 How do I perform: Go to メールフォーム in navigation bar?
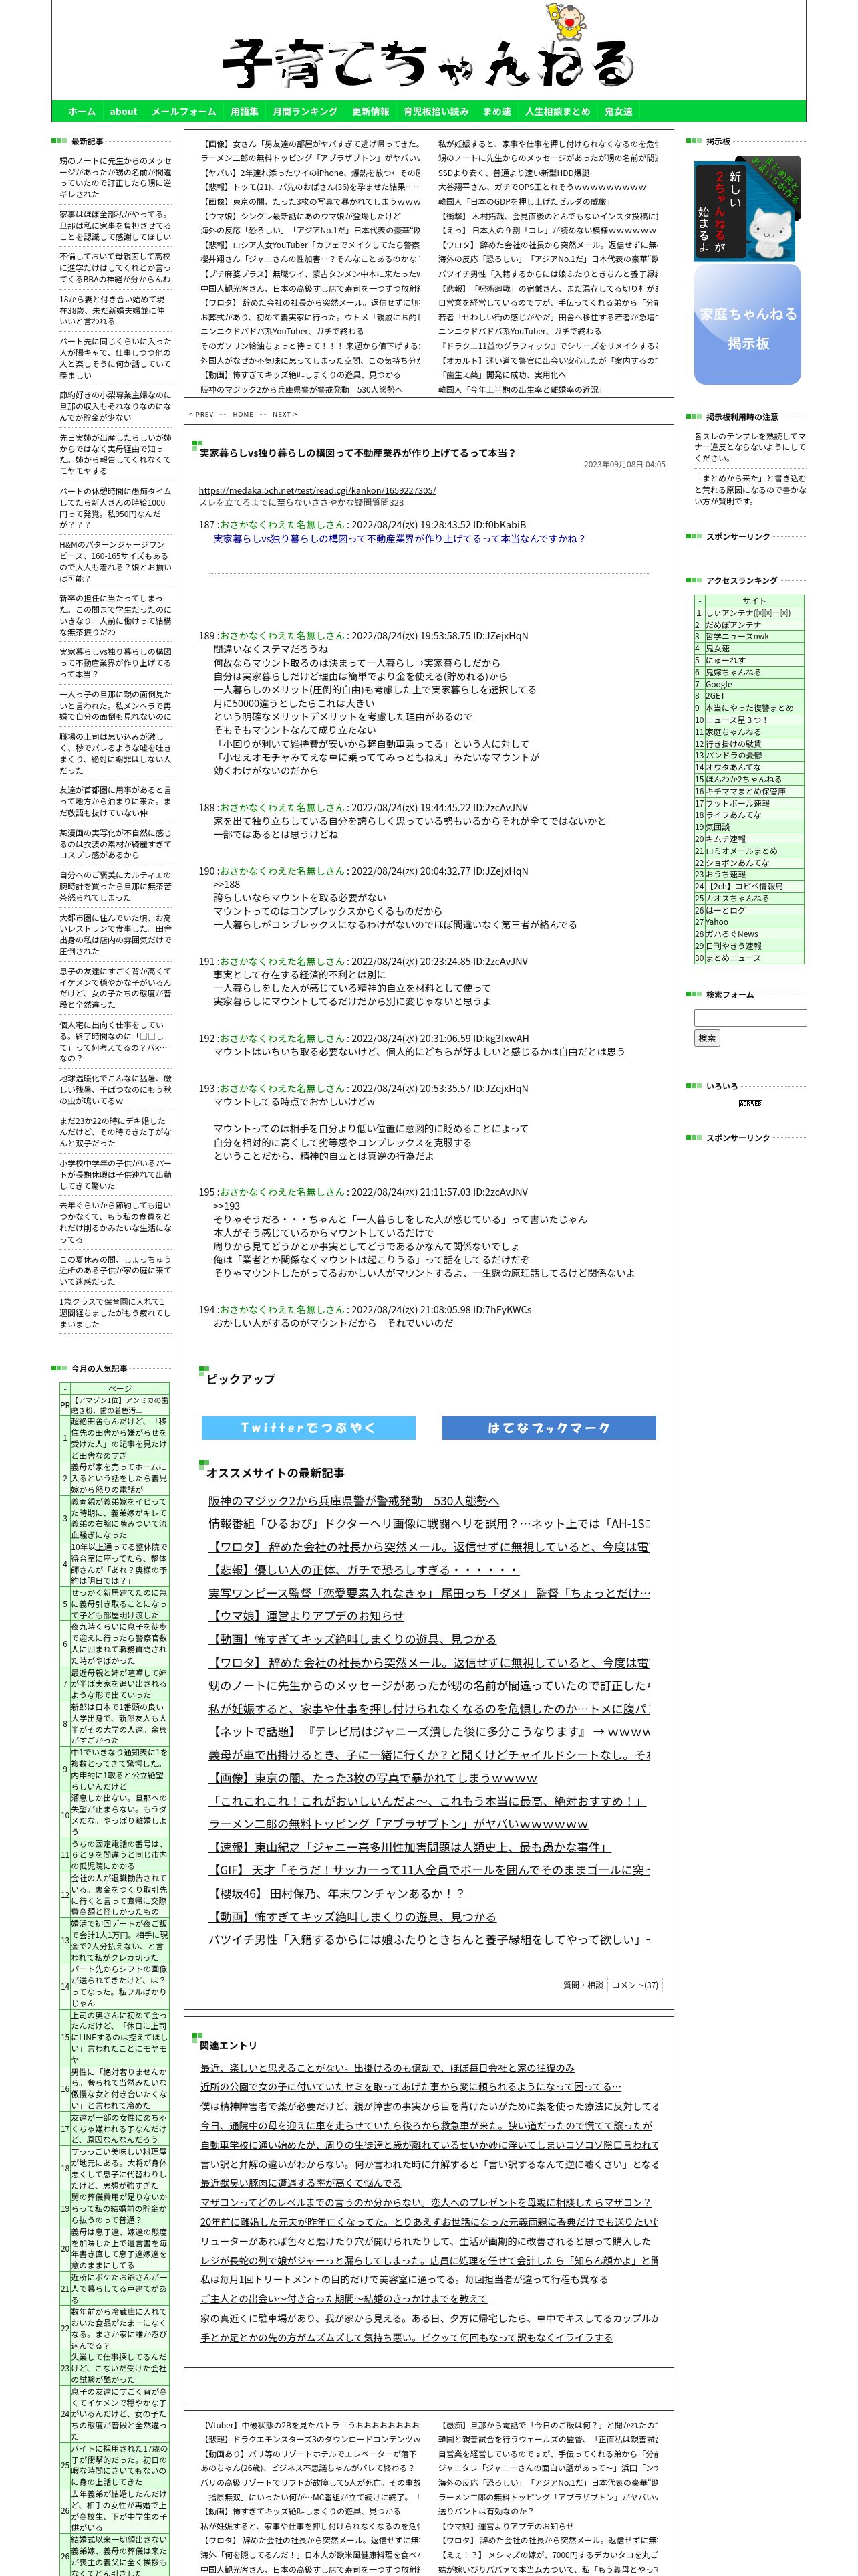(x=184, y=112)
